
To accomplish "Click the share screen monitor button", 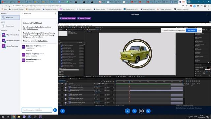I will coord(148,111).
